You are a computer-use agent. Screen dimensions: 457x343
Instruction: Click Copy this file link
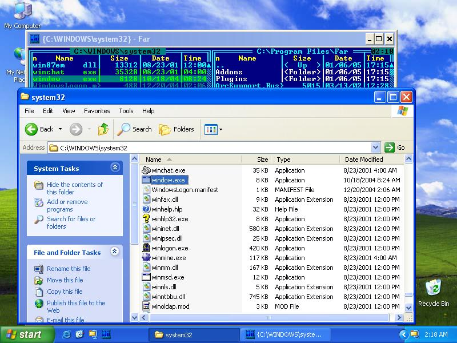(x=65, y=292)
